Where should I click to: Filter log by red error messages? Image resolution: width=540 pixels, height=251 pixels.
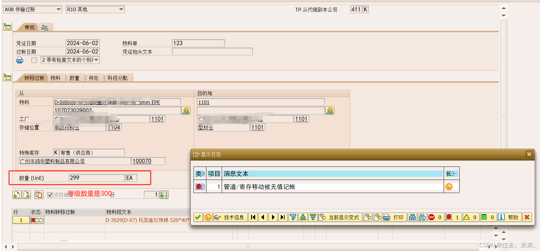point(453,217)
